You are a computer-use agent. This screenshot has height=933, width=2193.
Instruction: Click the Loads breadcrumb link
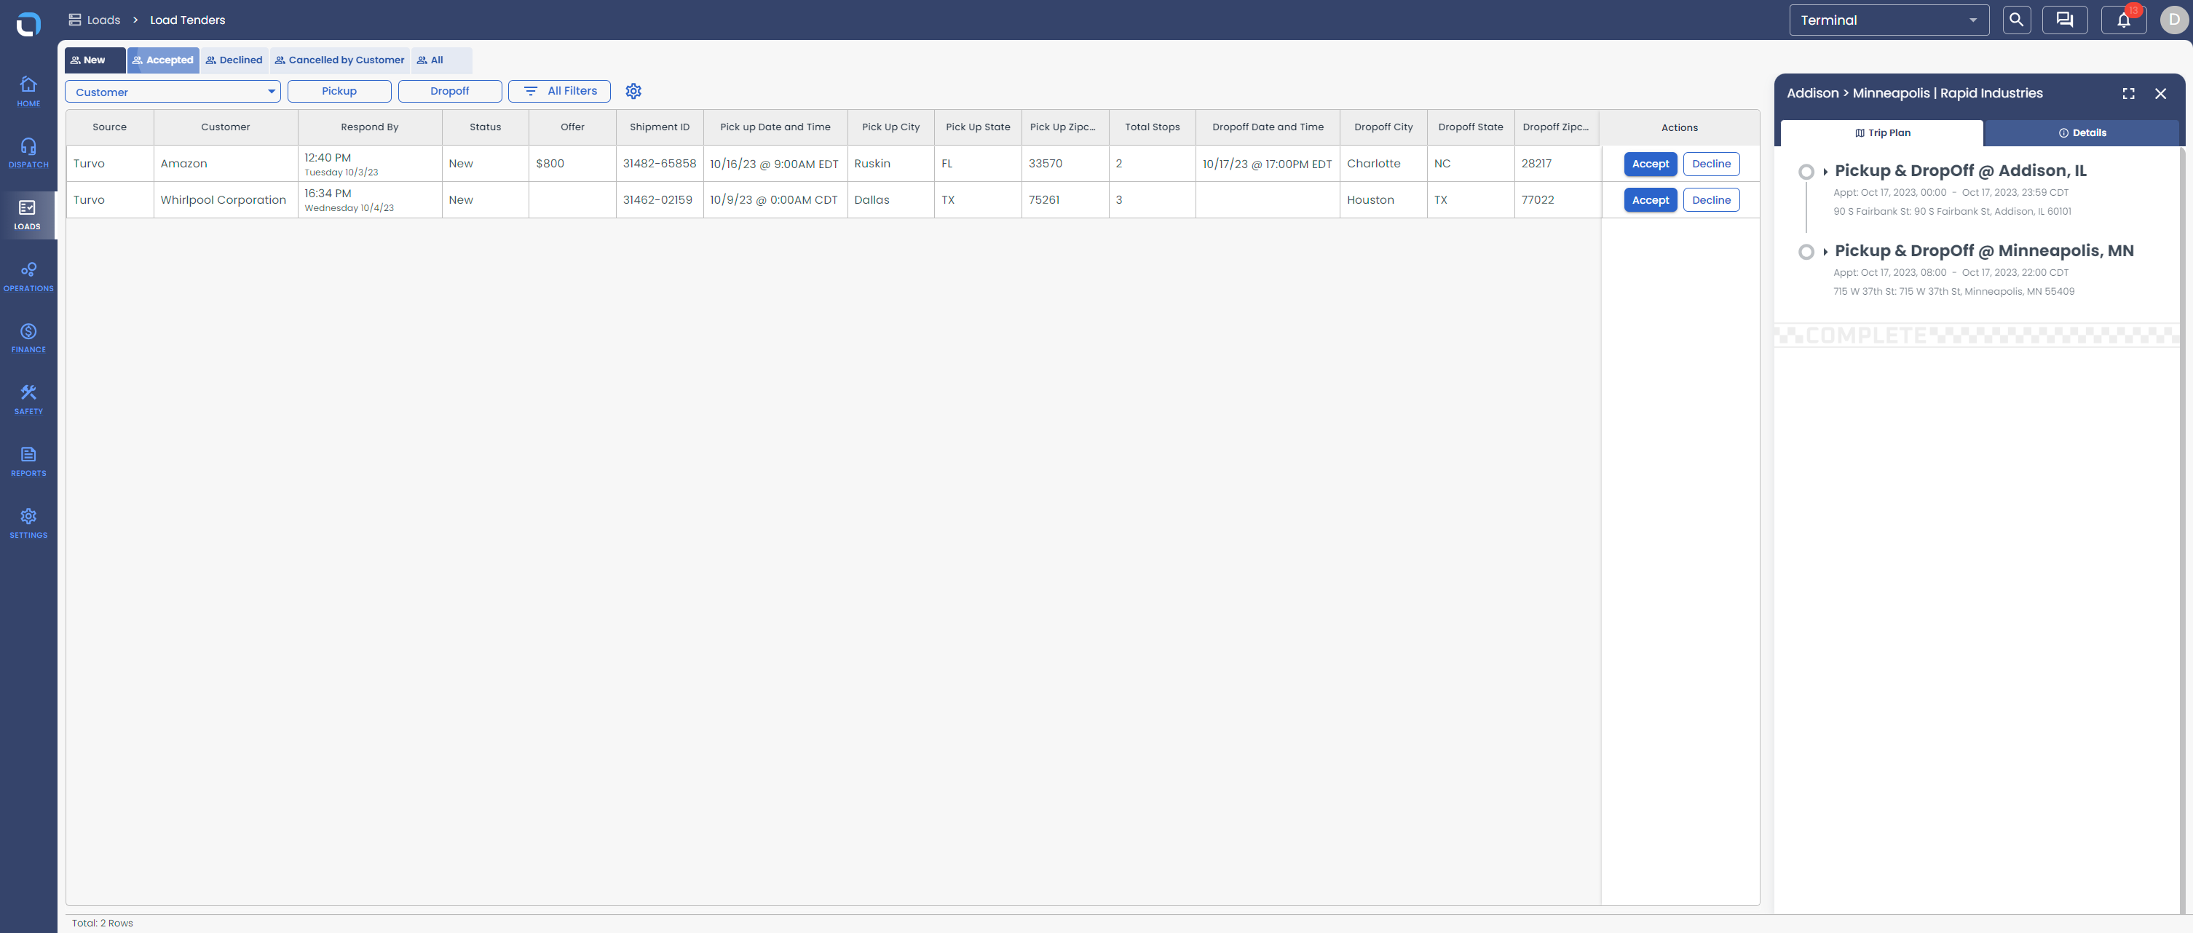(104, 20)
